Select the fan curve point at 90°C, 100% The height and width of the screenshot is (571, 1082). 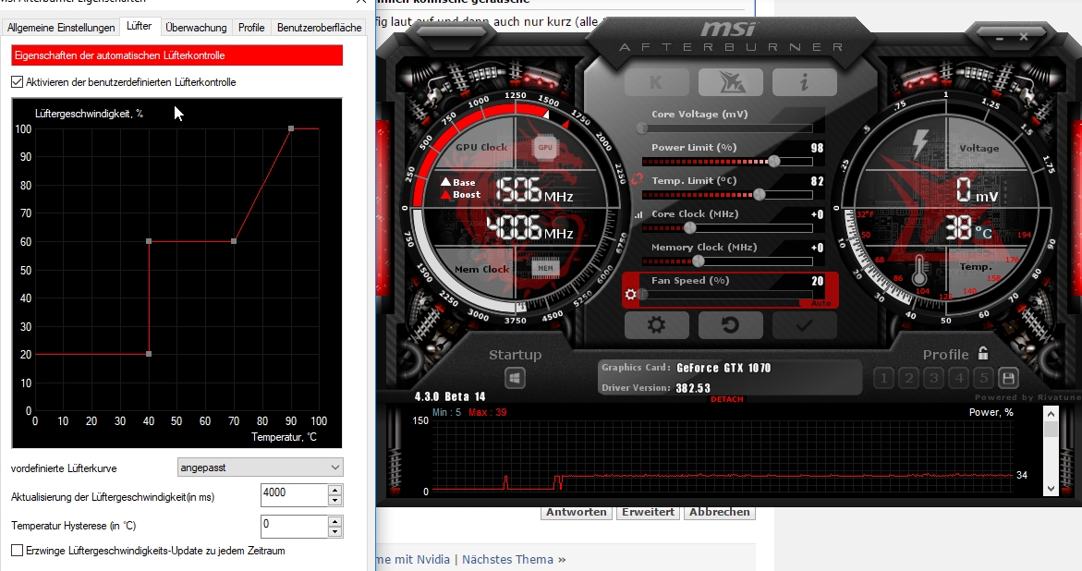pos(291,128)
